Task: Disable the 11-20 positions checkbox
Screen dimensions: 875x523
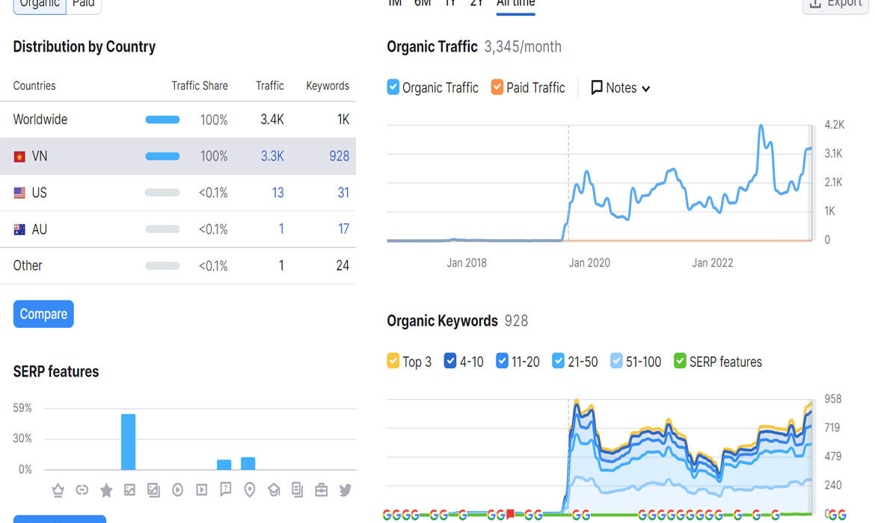Action: [x=503, y=361]
